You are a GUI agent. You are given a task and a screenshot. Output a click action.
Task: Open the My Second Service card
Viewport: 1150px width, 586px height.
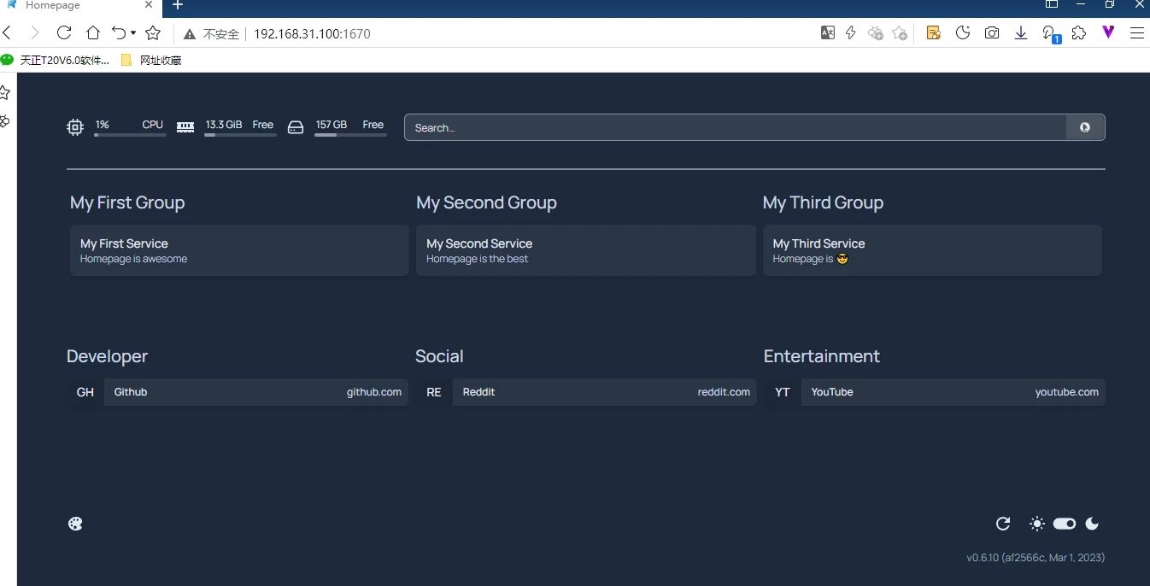point(586,250)
